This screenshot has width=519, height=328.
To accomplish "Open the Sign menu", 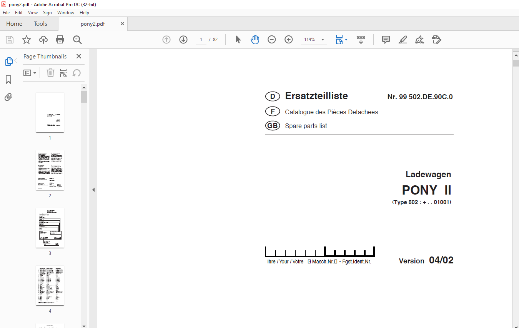I will tap(47, 13).
